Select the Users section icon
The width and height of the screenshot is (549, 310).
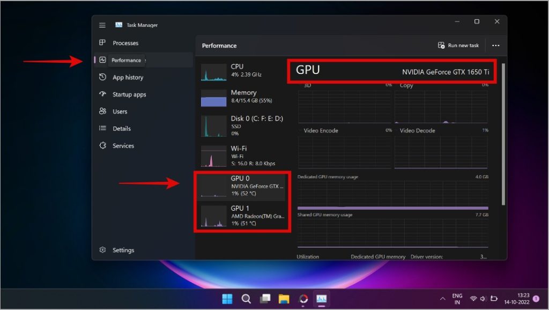(103, 111)
